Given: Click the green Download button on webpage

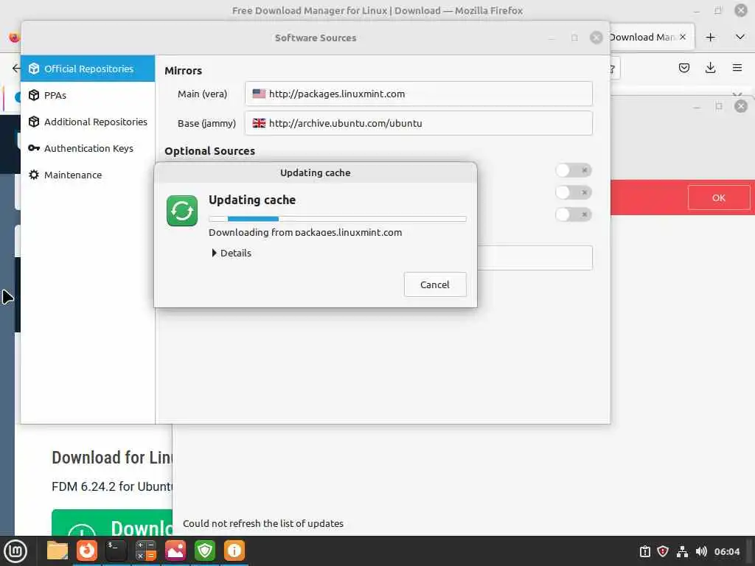Looking at the screenshot, I should (x=112, y=523).
